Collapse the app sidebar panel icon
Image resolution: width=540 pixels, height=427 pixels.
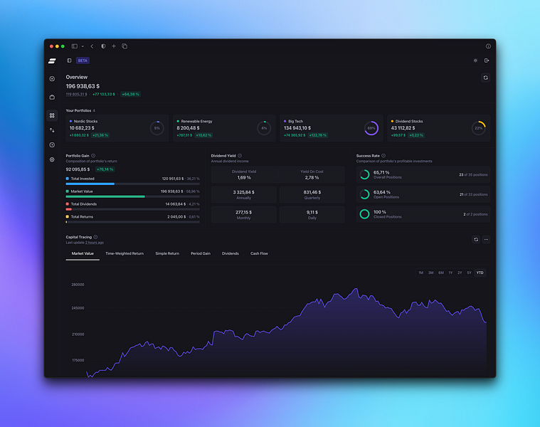(69, 60)
